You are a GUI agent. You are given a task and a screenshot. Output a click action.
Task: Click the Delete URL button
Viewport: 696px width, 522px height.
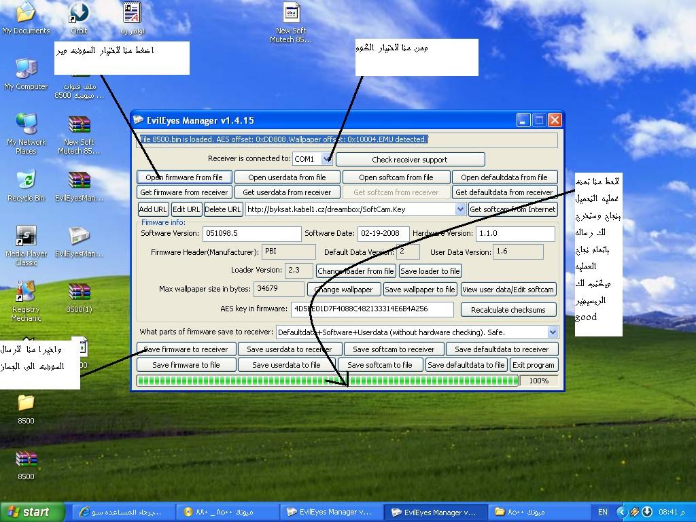click(x=223, y=209)
